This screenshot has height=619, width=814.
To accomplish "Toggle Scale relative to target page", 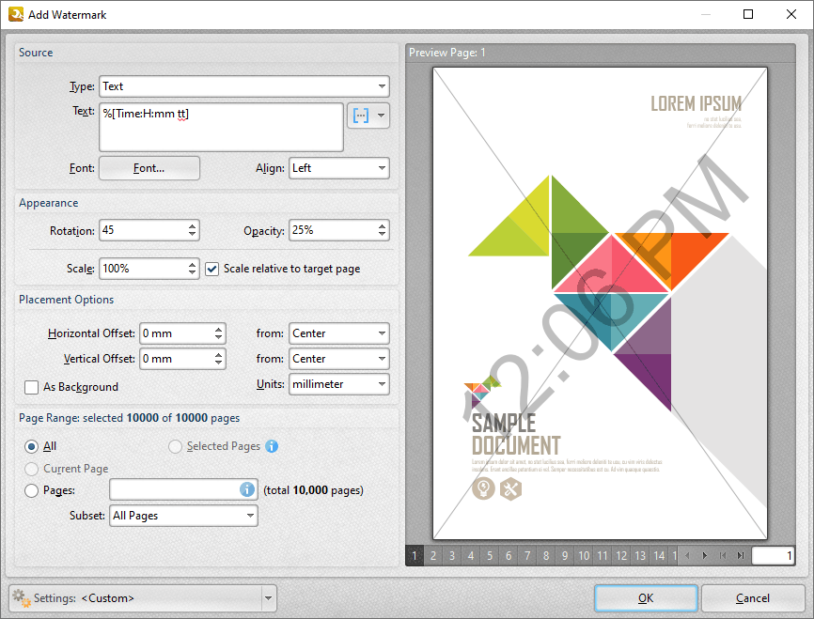I will (212, 269).
